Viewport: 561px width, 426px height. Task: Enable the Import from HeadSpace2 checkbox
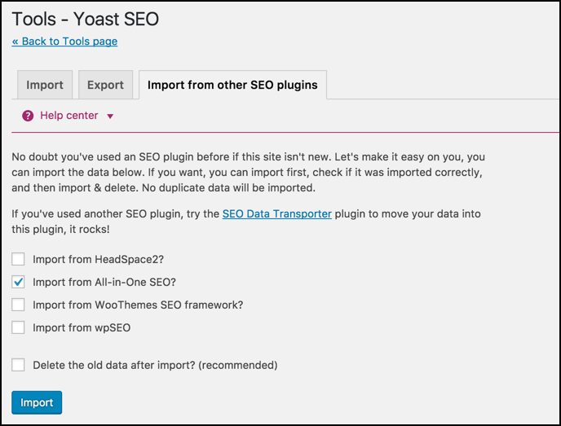(19, 260)
